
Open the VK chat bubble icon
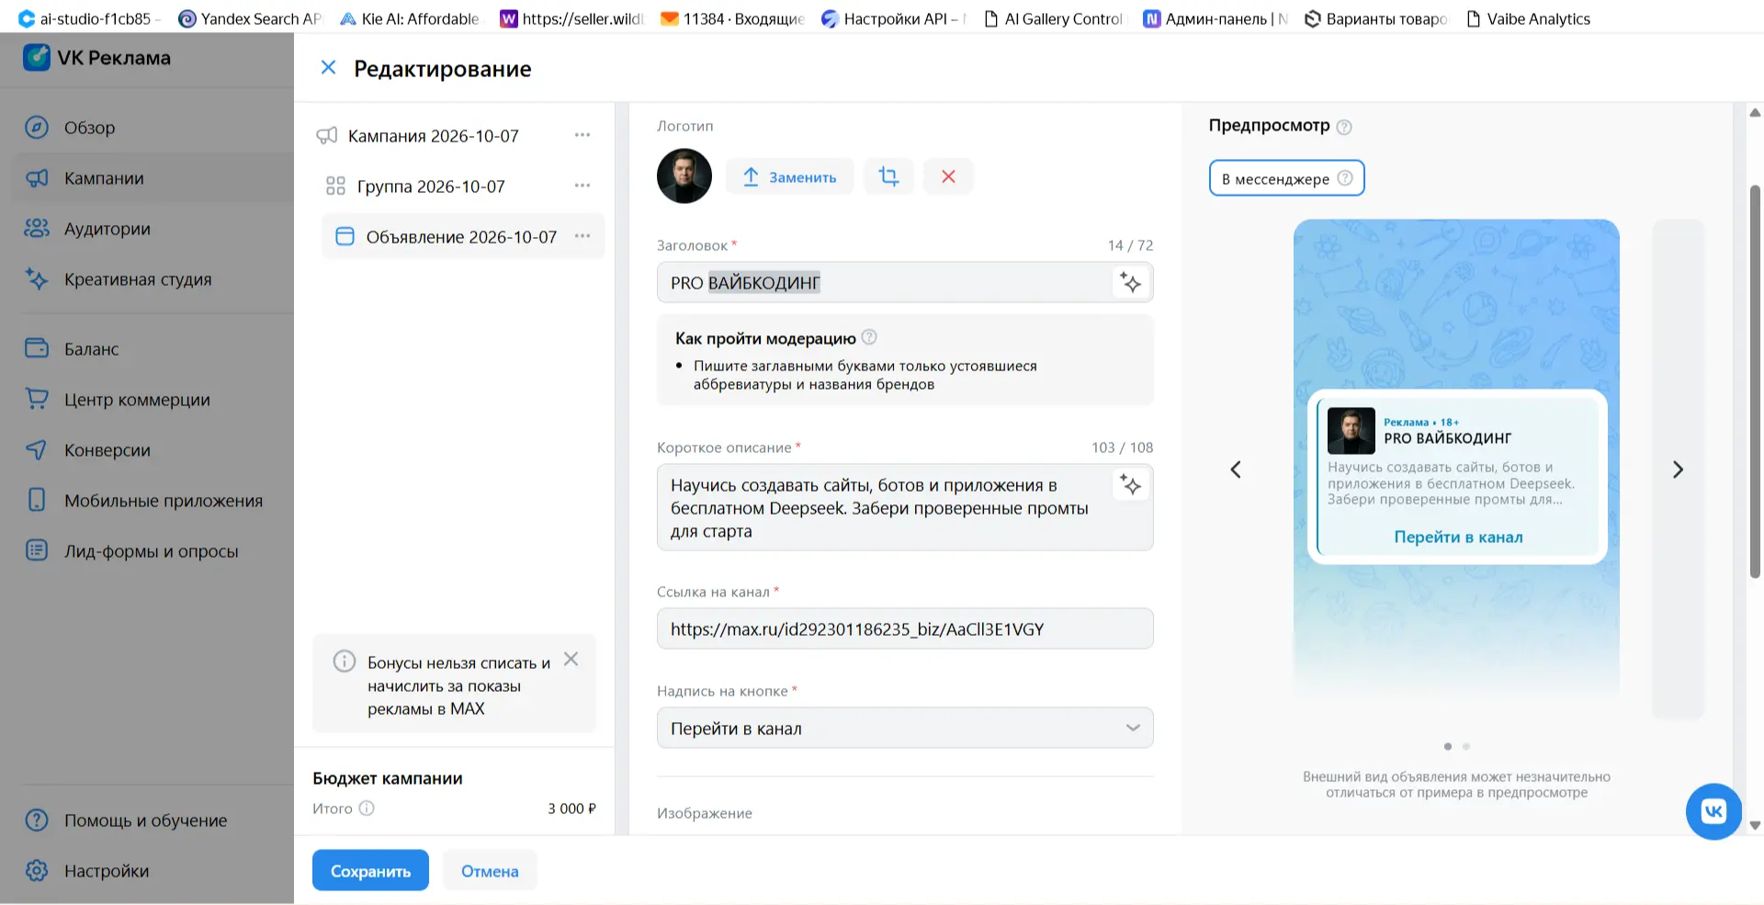tap(1713, 811)
